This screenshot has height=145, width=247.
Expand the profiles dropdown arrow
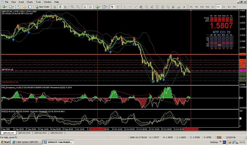pyautogui.click(x=13, y=7)
